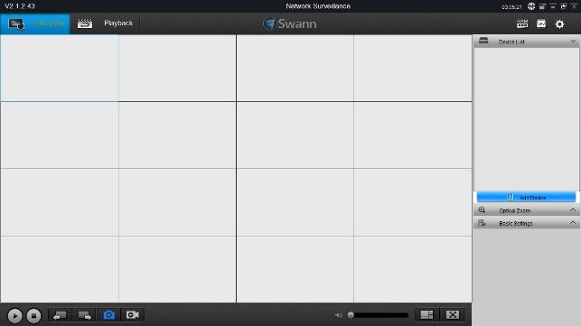Select the bottom-left video pane
The width and height of the screenshot is (581, 326).
[x=60, y=269]
